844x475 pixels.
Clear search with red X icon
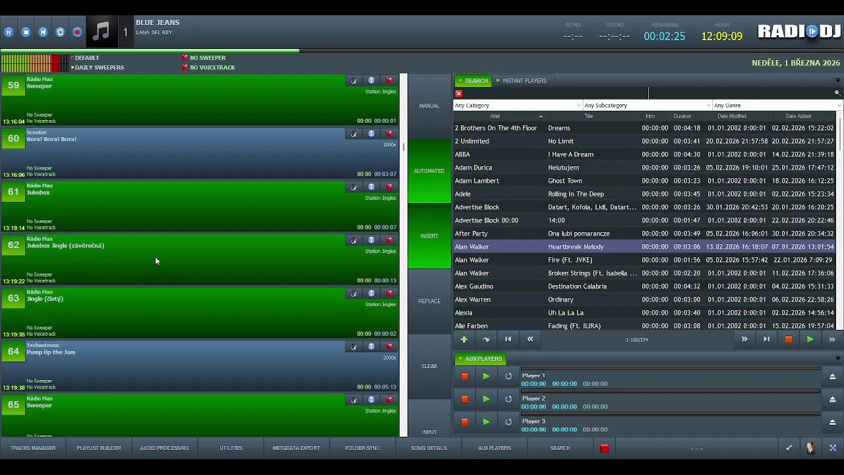tap(459, 94)
